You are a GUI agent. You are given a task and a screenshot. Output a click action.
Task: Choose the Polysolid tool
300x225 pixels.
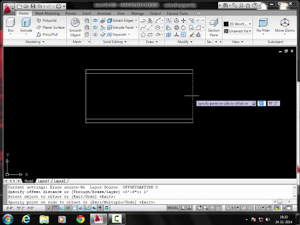tap(46, 21)
